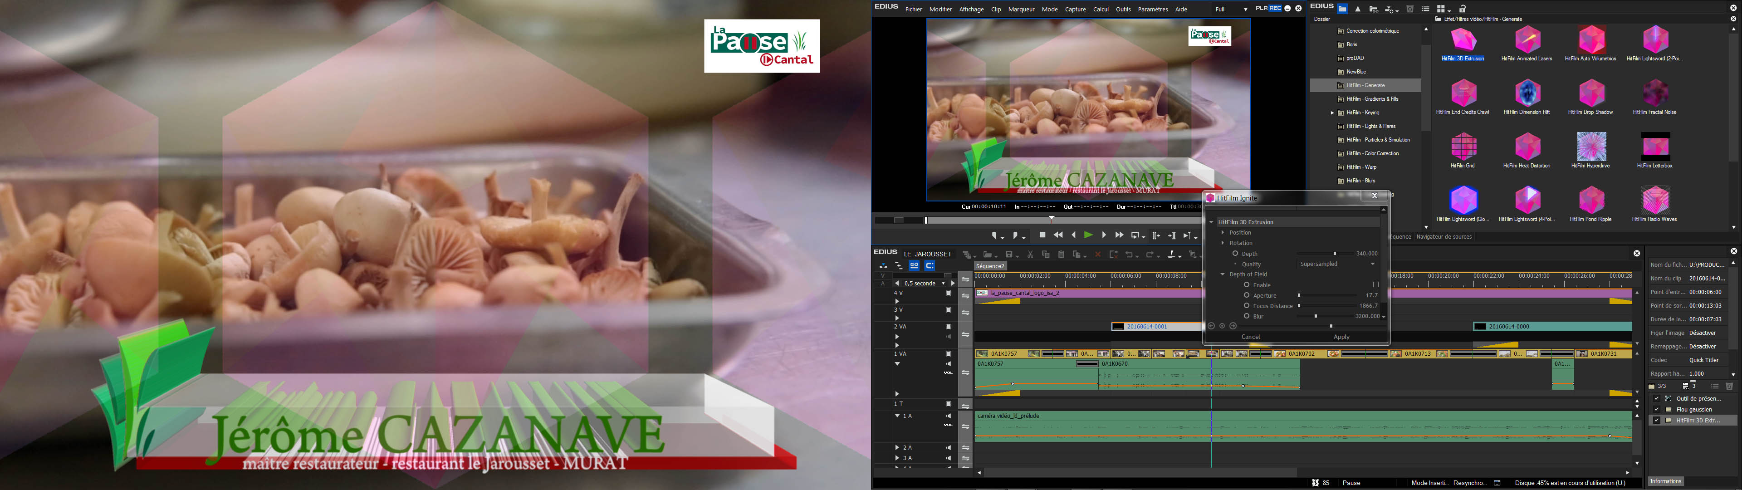Click the effect palette lock icon
1742x490 pixels.
pyautogui.click(x=1463, y=9)
